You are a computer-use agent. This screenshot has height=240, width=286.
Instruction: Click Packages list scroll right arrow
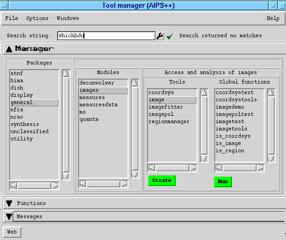click(x=55, y=186)
